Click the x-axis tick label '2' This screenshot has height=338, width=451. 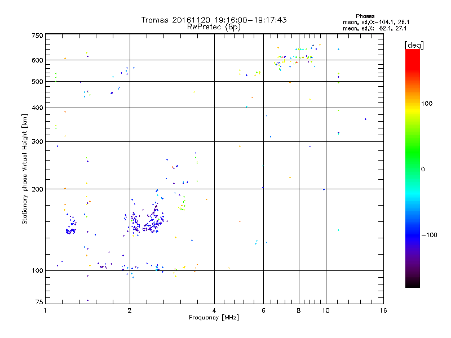click(x=130, y=310)
